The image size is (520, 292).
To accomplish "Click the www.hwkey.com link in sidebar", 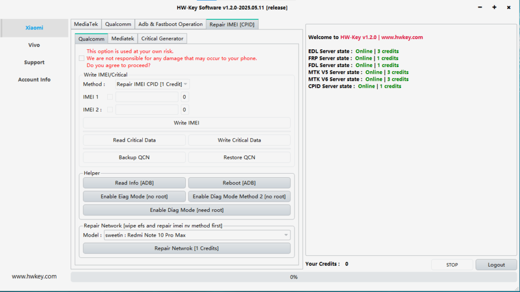I will pyautogui.click(x=34, y=276).
